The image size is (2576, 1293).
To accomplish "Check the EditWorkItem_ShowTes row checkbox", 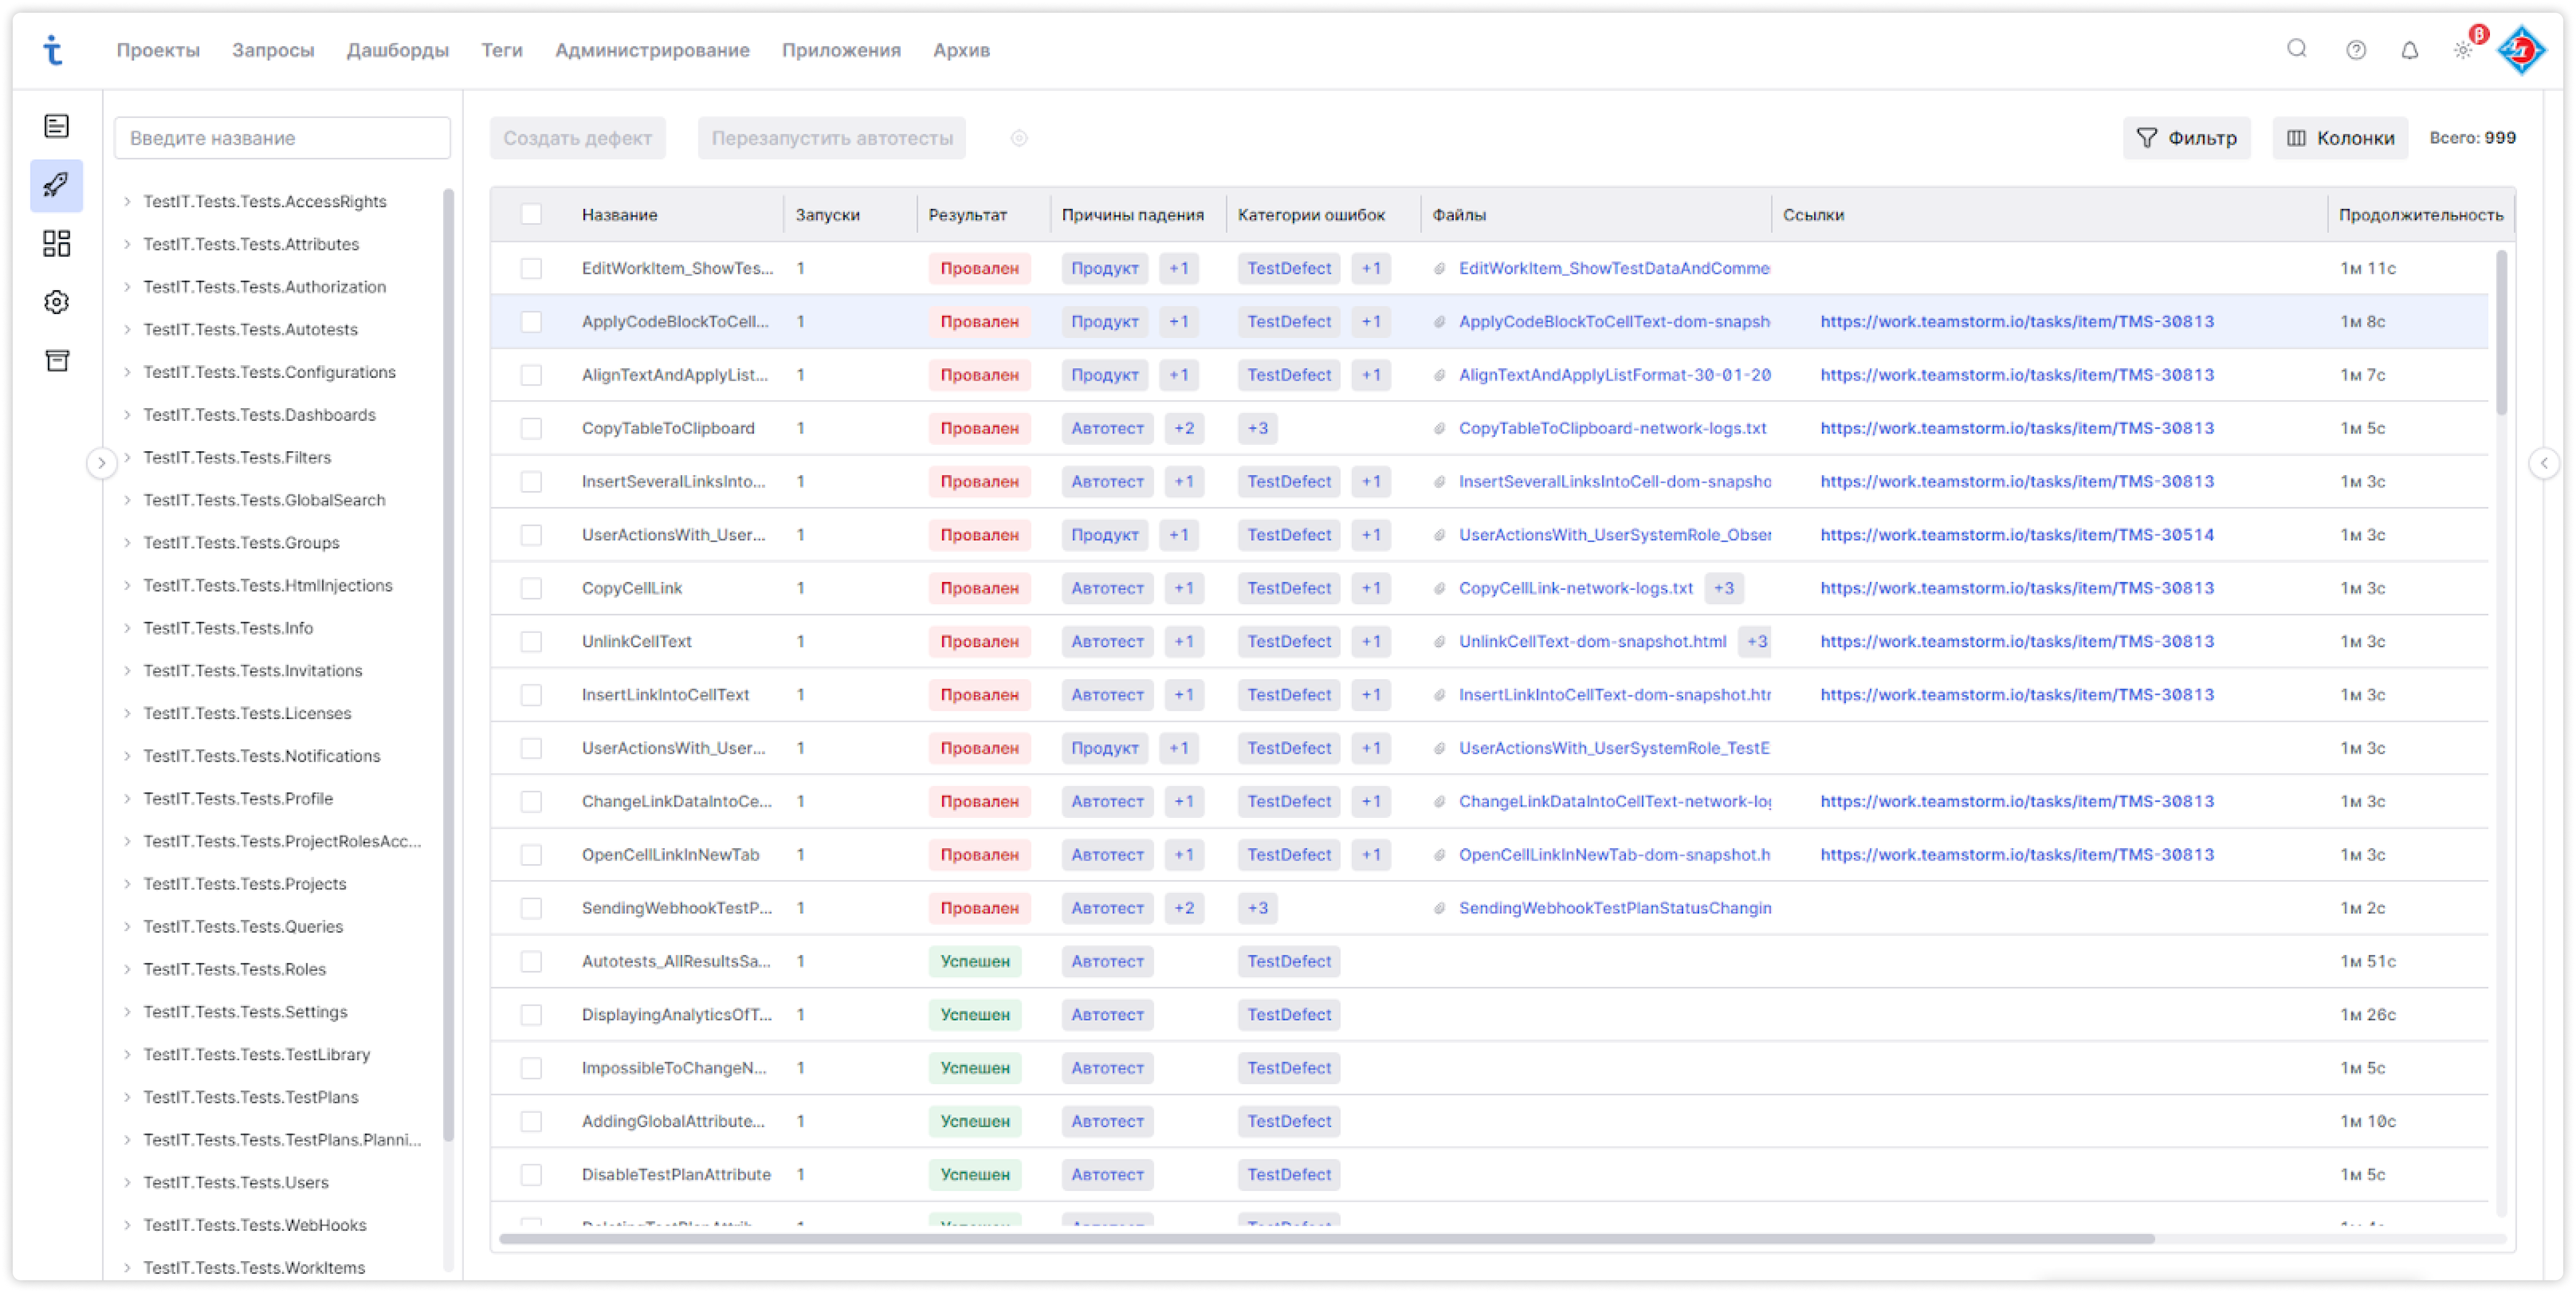I will pos(531,269).
